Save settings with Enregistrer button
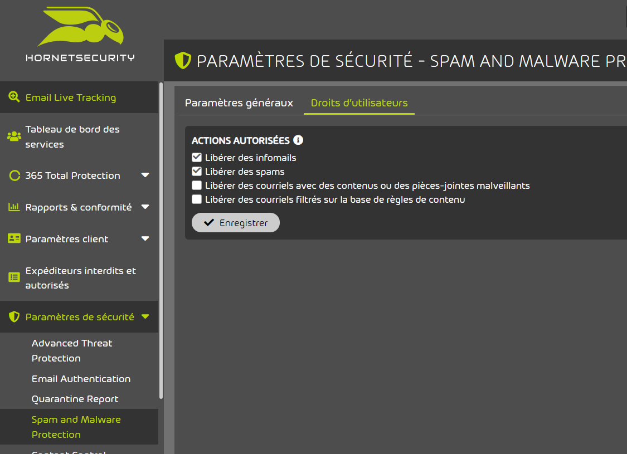Viewport: 627px width, 454px height. point(236,223)
